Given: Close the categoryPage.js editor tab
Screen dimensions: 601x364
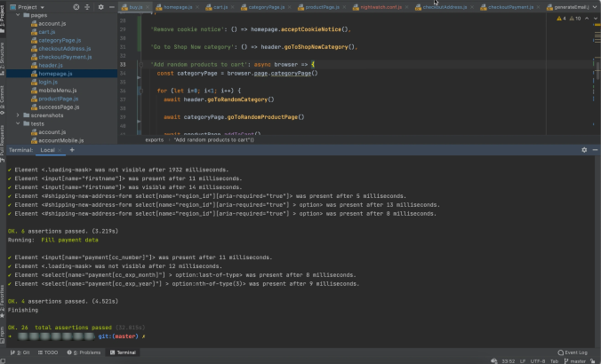Looking at the screenshot, I should [x=289, y=7].
